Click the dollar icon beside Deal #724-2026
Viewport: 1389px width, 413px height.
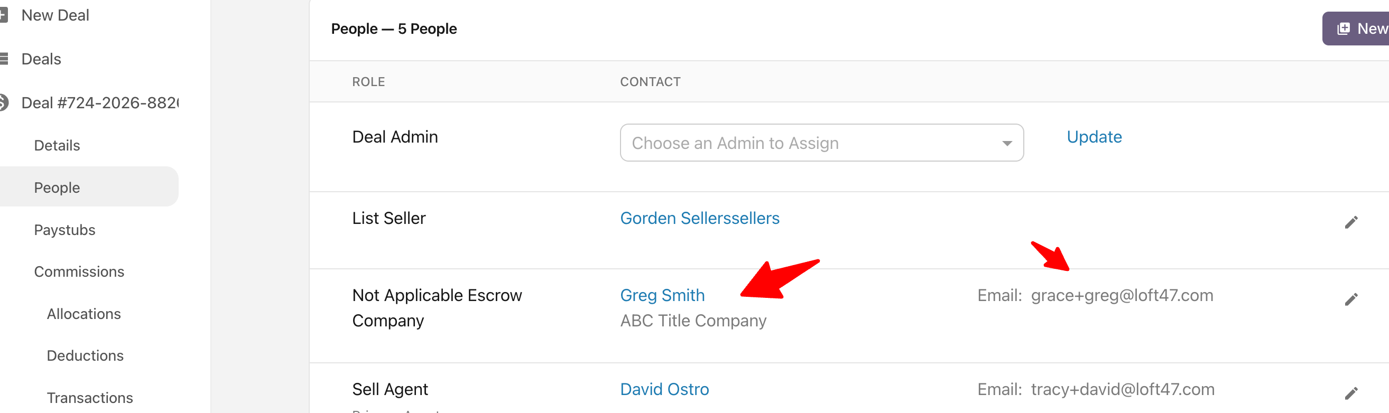[x=3, y=102]
